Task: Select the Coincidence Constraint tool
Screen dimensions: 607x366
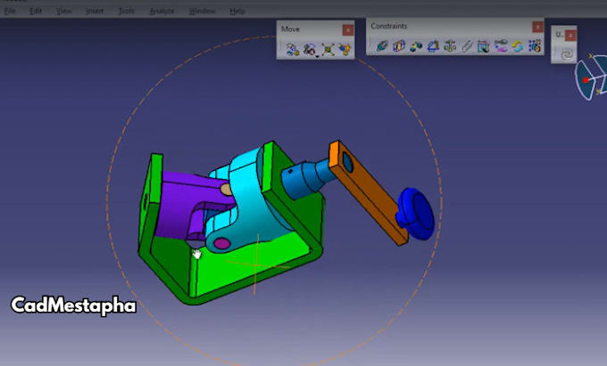Action: click(382, 46)
